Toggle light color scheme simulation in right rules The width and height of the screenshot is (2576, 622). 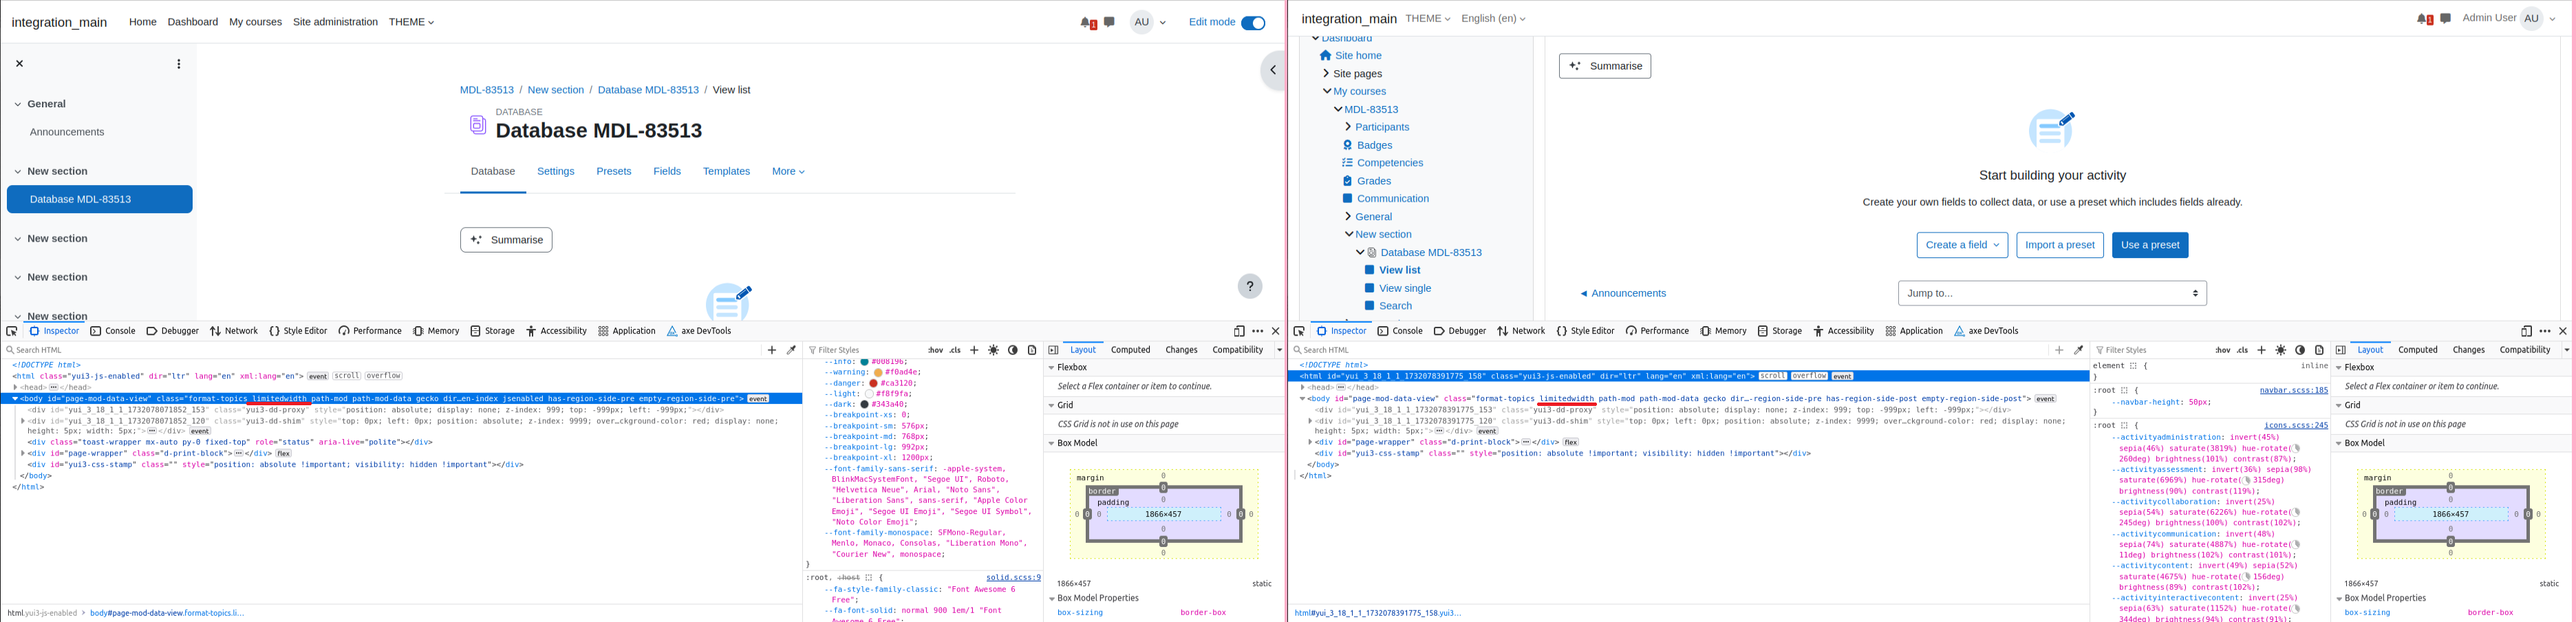(2280, 350)
